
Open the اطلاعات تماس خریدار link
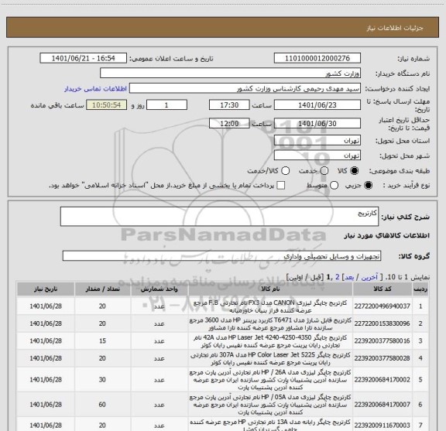click(x=95, y=89)
